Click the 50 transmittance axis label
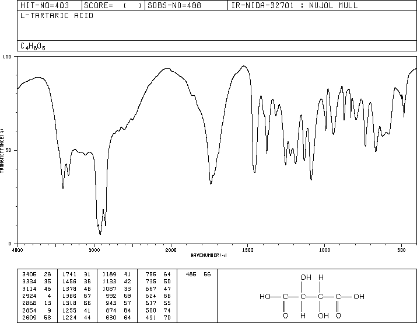Image resolution: width=417 pixels, height=323 pixels. click(x=9, y=150)
